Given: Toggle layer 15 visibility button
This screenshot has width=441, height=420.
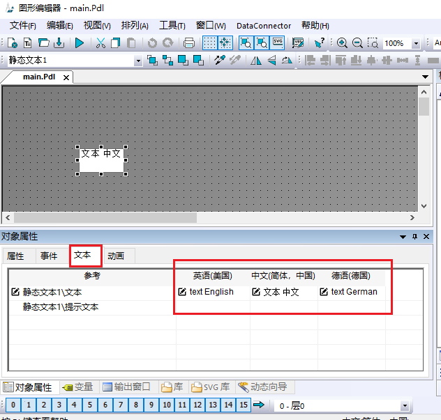Looking at the screenshot, I should [244, 405].
